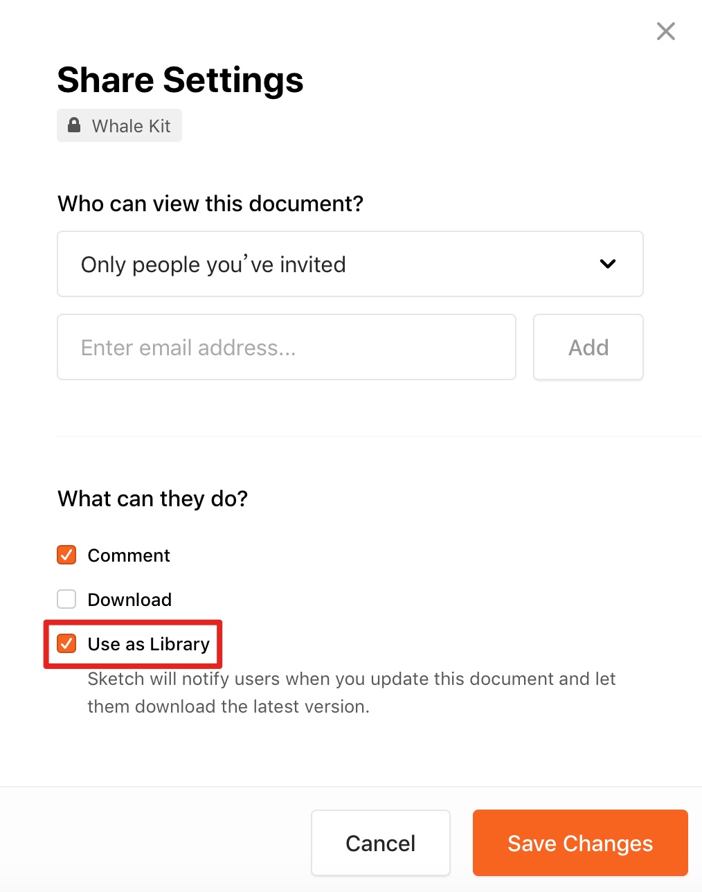Viewport: 702px width, 892px height.
Task: Click the Share Settings heading
Action: (180, 80)
